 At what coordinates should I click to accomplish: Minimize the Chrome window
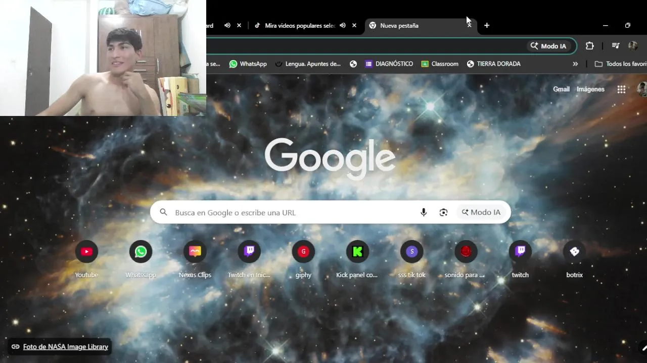(606, 25)
